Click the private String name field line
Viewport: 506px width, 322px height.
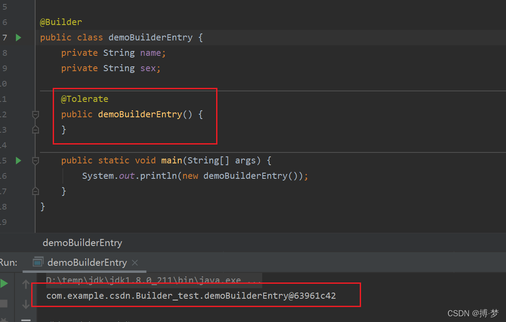click(x=113, y=53)
